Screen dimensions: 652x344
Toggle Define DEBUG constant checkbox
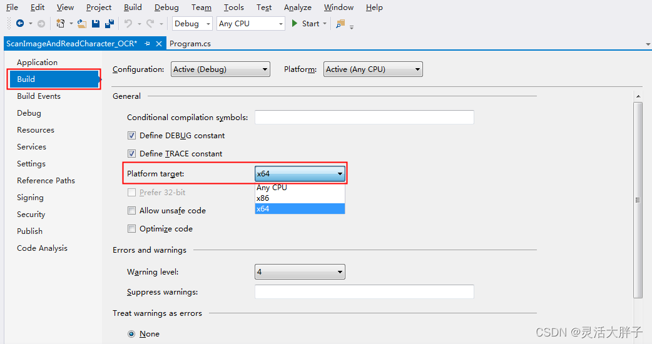131,136
